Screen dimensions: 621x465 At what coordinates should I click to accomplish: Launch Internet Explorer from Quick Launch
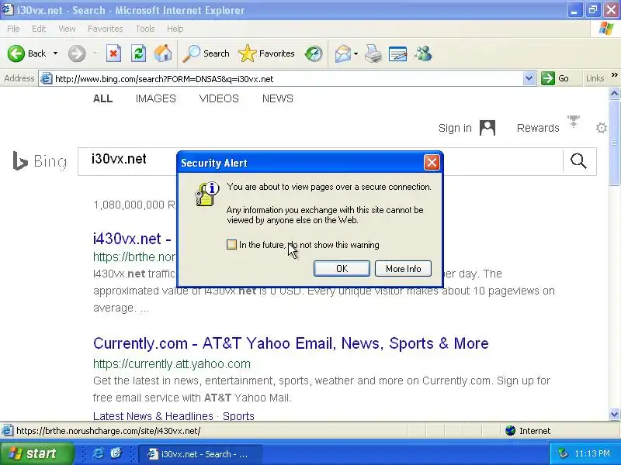(x=98, y=453)
